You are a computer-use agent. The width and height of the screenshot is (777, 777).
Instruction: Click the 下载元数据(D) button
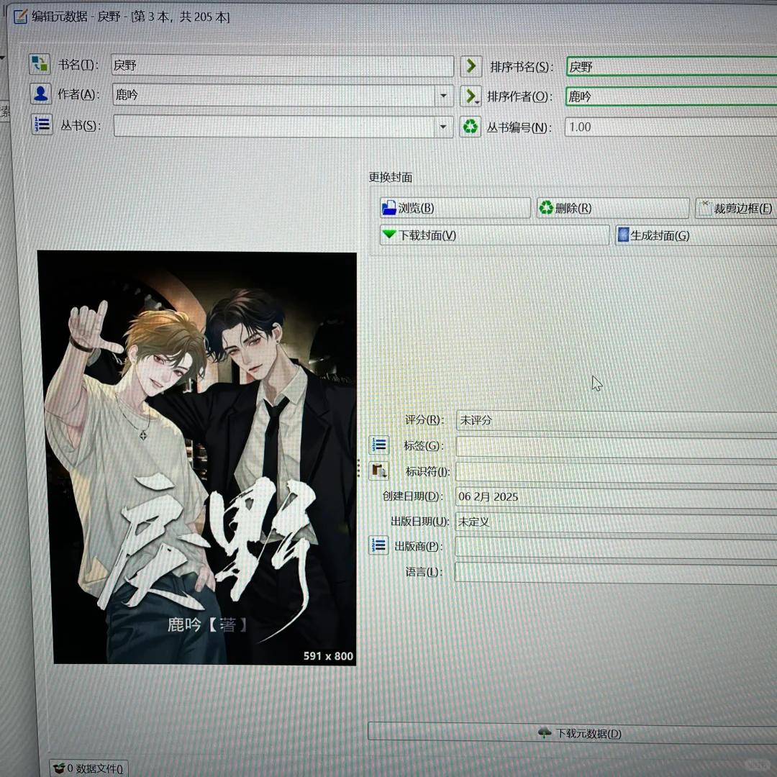[573, 732]
